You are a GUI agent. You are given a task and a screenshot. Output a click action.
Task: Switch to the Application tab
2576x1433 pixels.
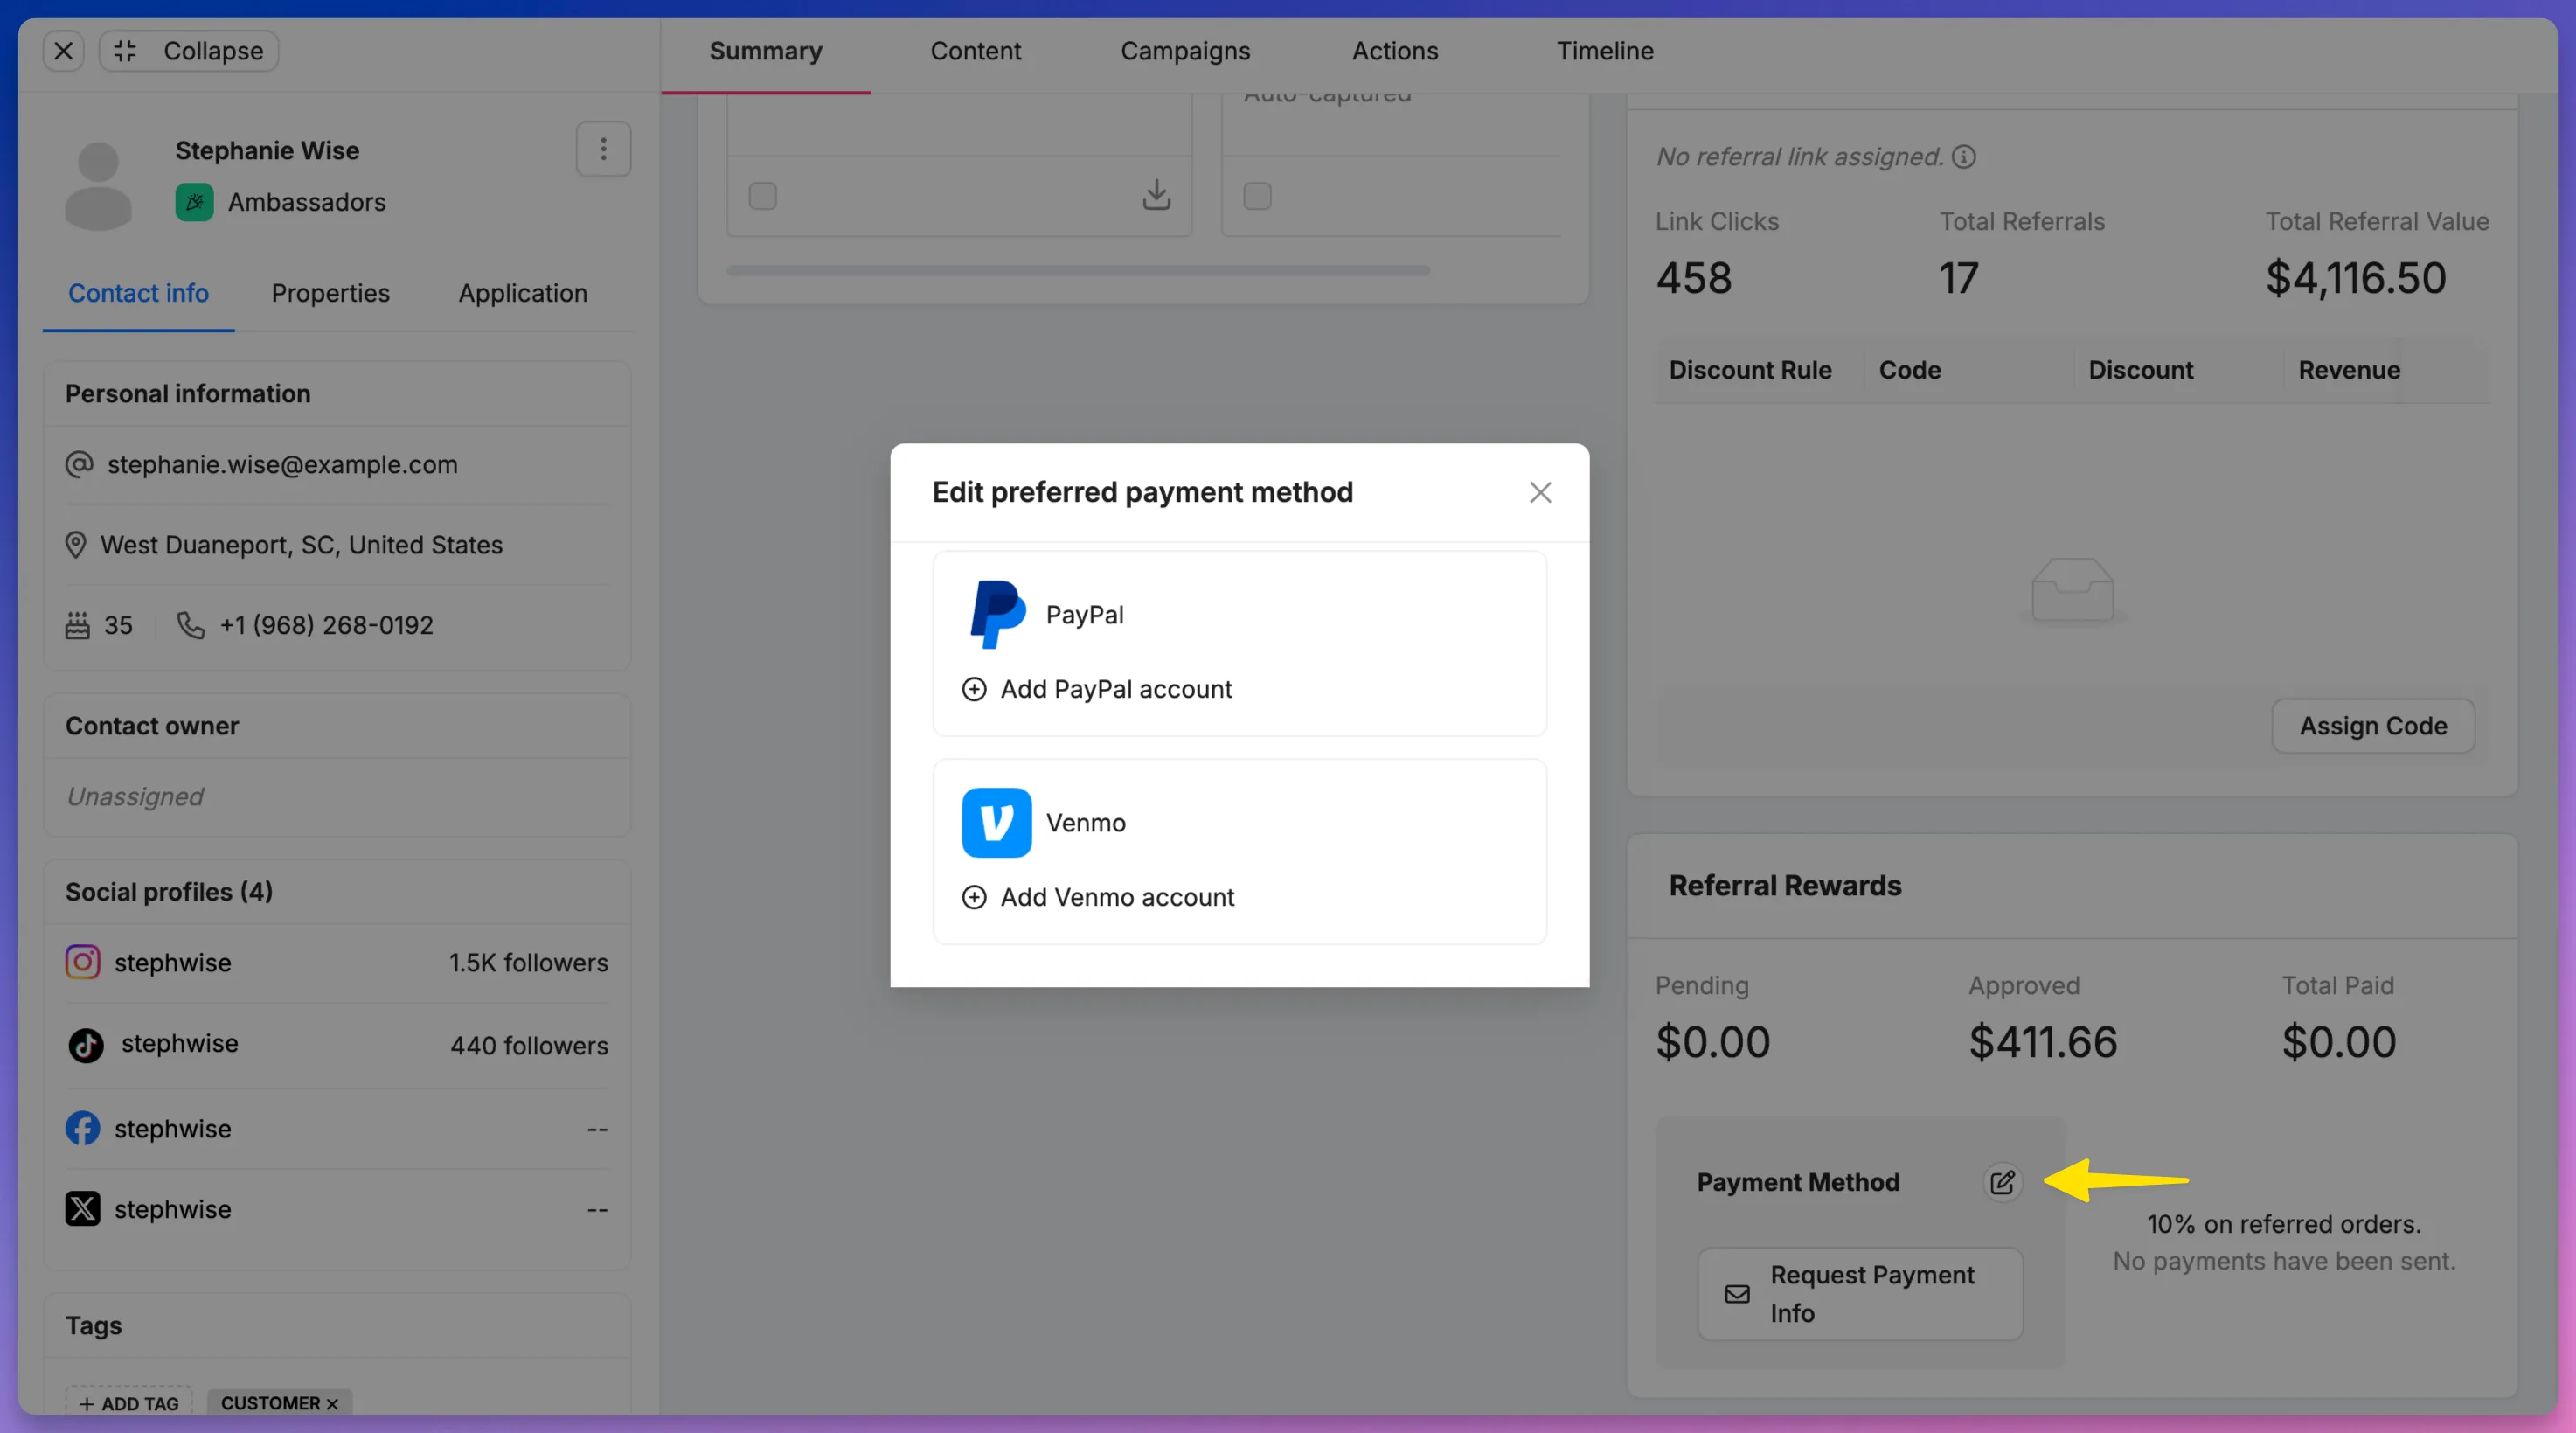point(522,293)
